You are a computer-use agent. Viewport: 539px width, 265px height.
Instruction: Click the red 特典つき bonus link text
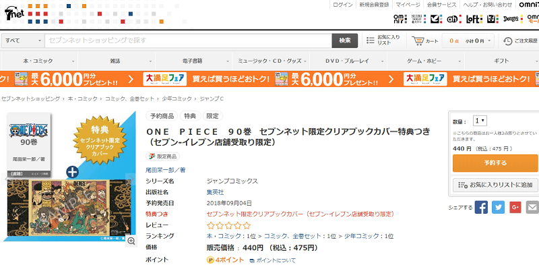[x=300, y=214]
